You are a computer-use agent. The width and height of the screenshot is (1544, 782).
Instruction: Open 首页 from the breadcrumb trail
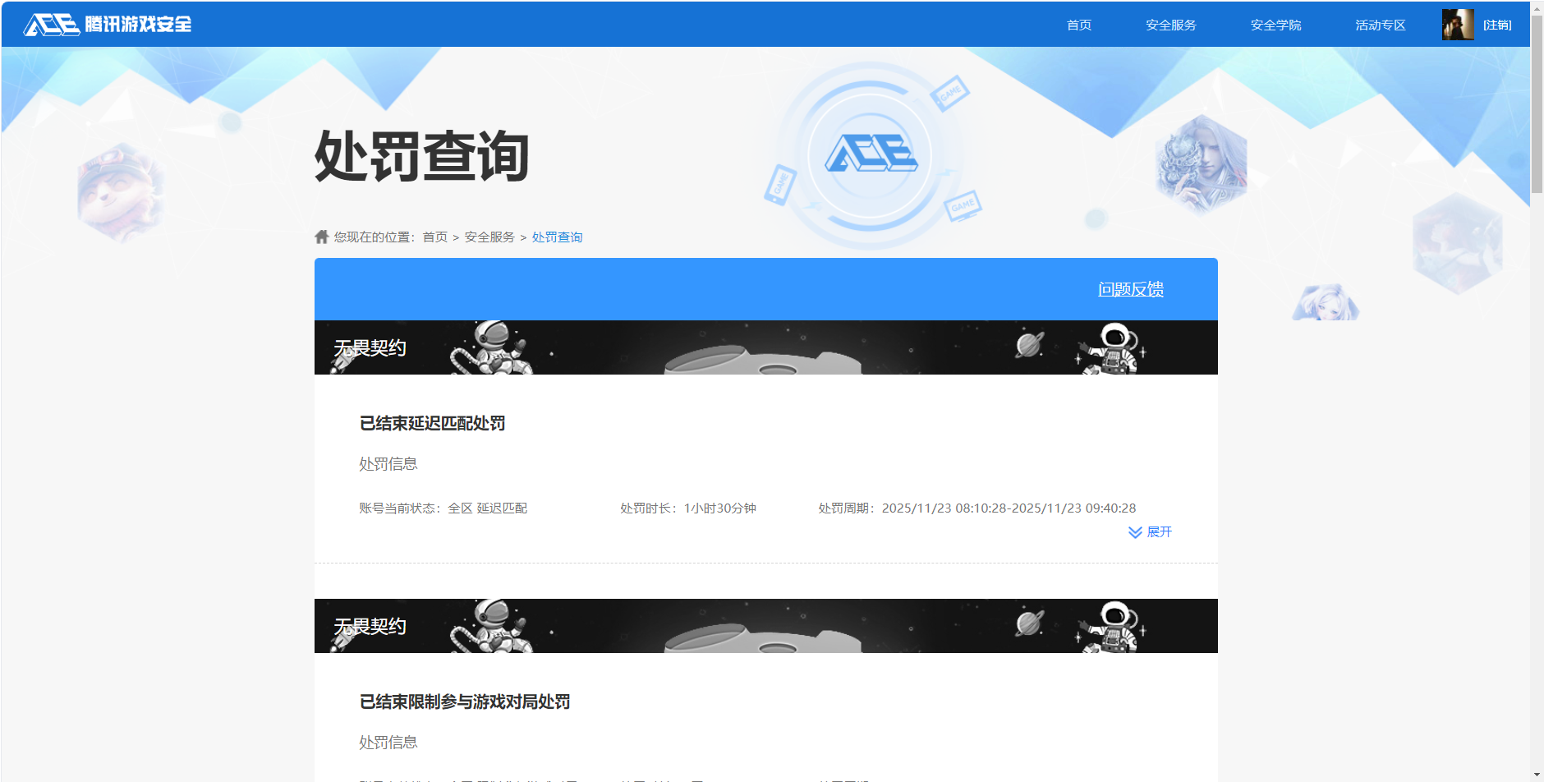(x=434, y=237)
